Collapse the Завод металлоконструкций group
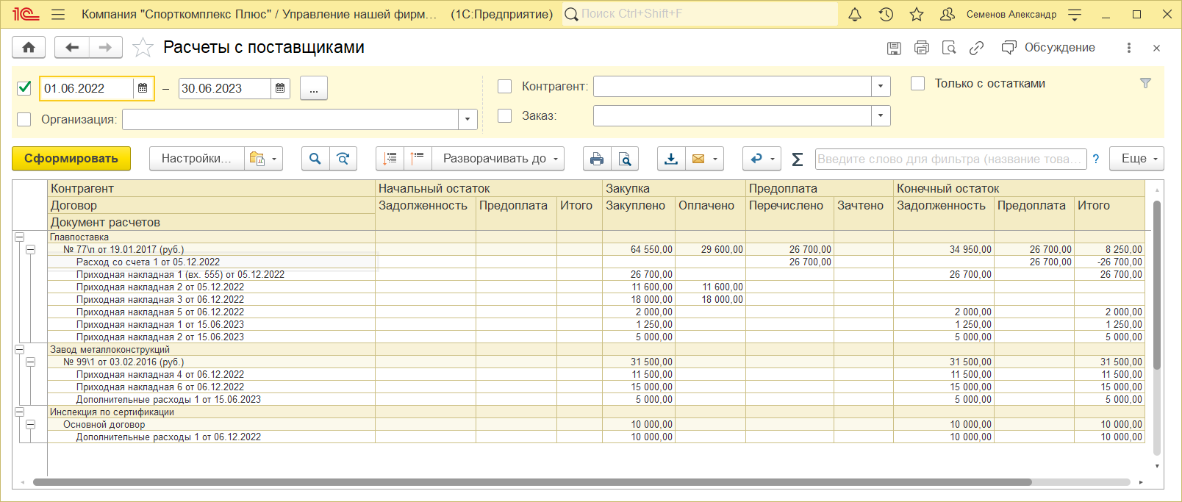This screenshot has height=502, width=1182. pyautogui.click(x=20, y=350)
